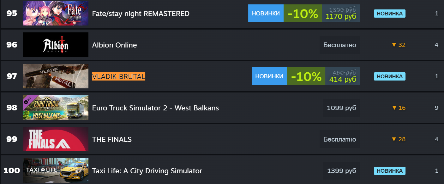
Task: Click the 414 руб discounted price
Action: pos(343,79)
